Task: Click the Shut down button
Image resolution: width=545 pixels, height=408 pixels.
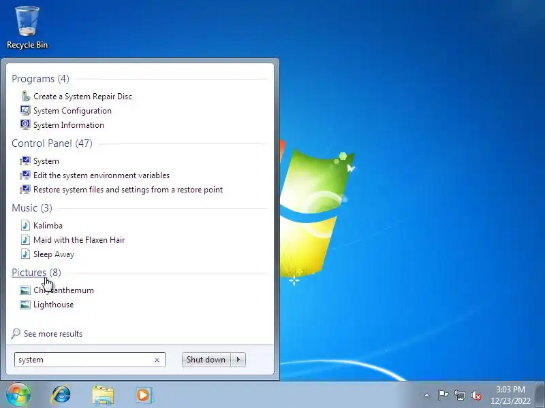Action: point(206,360)
